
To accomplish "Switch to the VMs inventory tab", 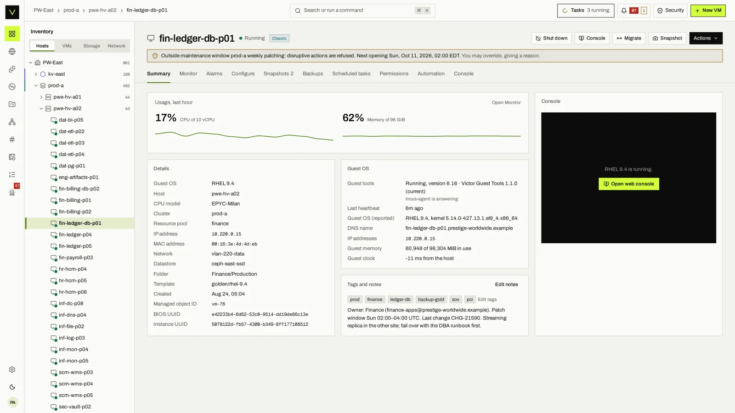I will pos(67,46).
